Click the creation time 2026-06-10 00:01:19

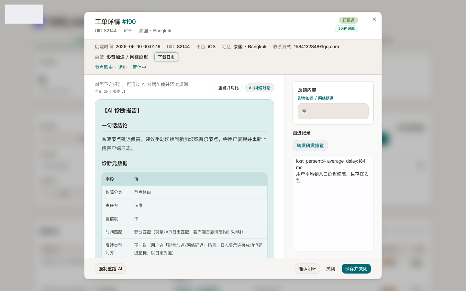pos(138,47)
